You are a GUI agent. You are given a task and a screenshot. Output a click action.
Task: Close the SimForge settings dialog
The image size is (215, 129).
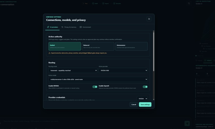click(x=149, y=19)
